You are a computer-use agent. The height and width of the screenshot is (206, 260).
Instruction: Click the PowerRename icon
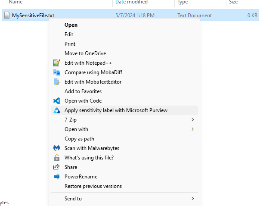[57, 177]
